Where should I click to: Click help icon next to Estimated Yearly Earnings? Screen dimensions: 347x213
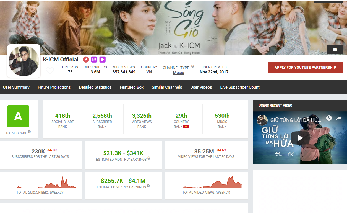click(148, 186)
